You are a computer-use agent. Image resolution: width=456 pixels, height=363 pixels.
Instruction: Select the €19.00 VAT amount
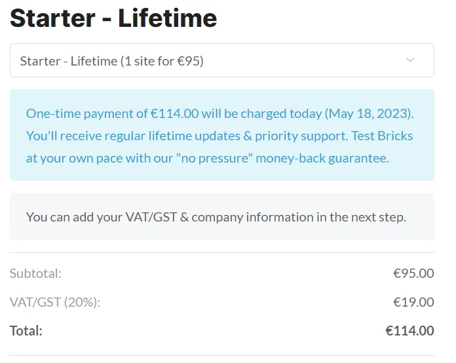pyautogui.click(x=413, y=302)
